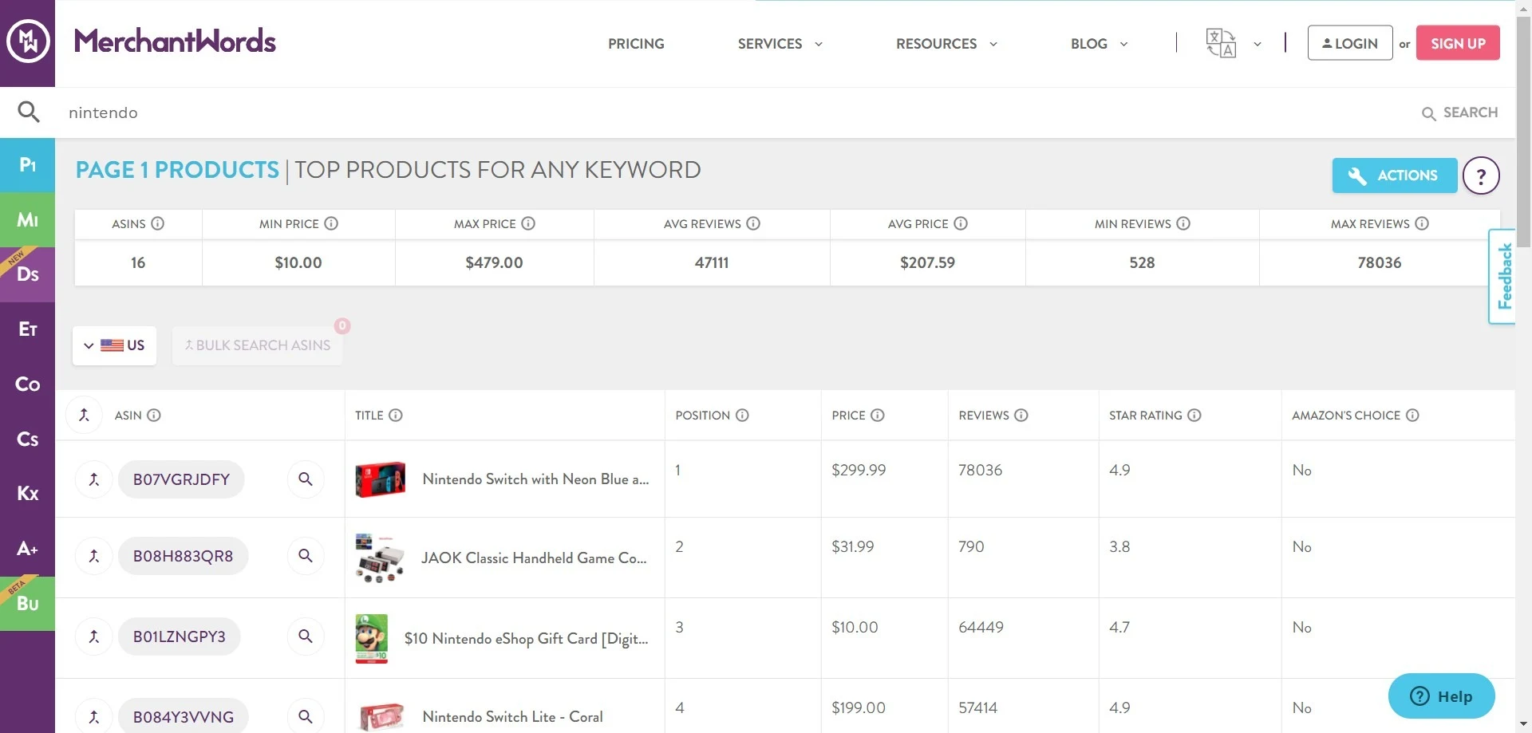The image size is (1532, 733).
Task: Select ASIN chip B07VGRJDFY
Action: click(181, 479)
